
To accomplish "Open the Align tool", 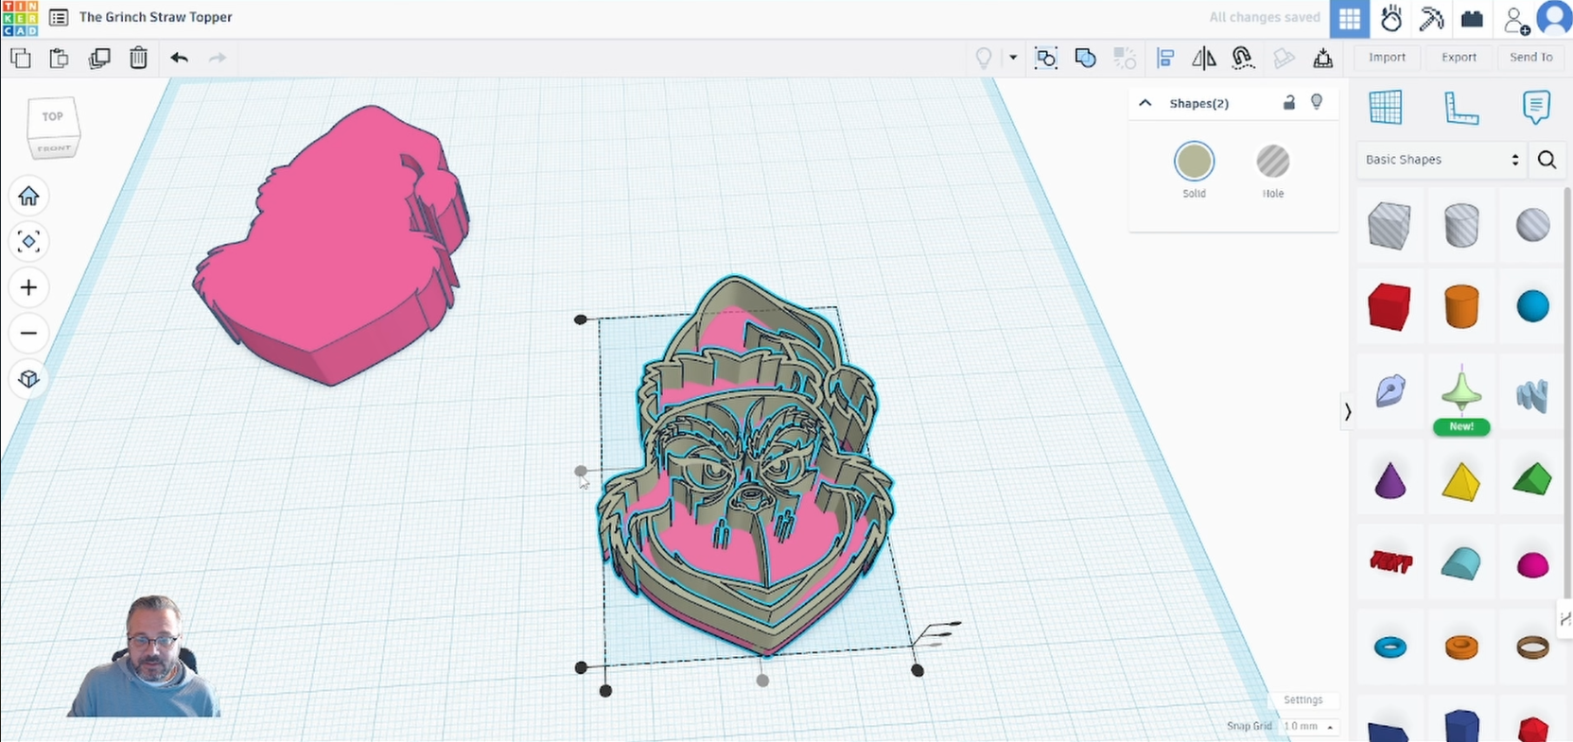I will (1165, 59).
